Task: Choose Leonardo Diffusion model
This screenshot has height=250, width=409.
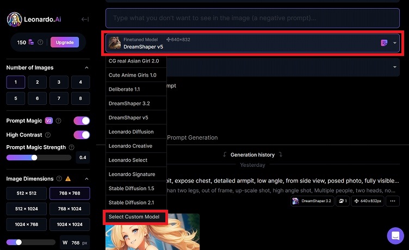Action: [136, 132]
